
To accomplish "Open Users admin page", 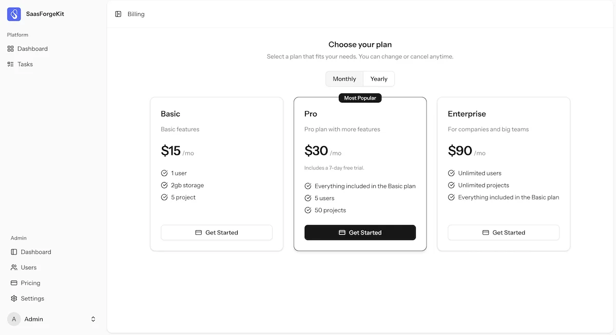I will coord(29,267).
